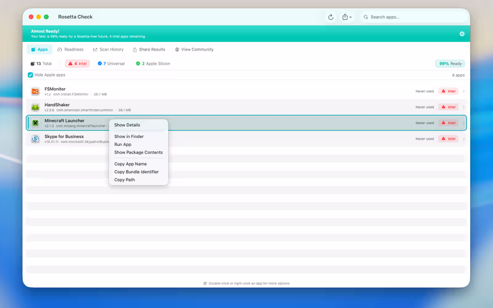
Task: Click the refresh scan icon in toolbar
Action: tap(330, 17)
